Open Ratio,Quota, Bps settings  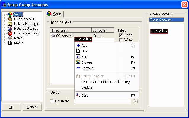[26, 29]
